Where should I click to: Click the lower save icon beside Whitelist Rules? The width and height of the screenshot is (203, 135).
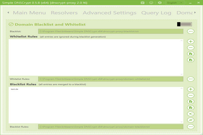click(190, 60)
